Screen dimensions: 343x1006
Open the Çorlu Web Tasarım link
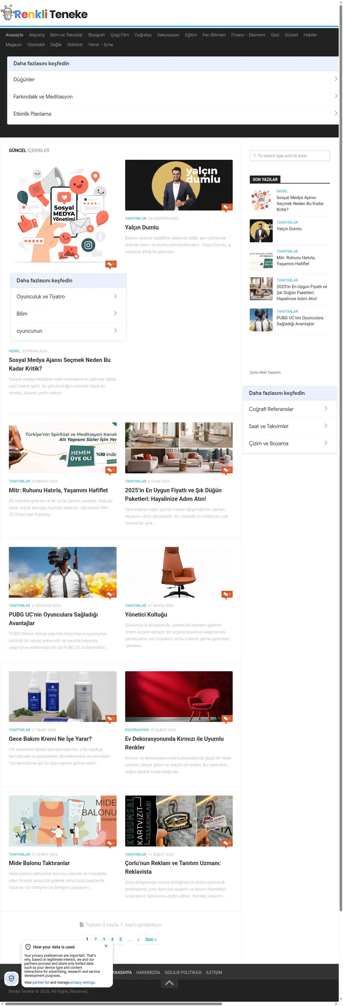click(265, 372)
